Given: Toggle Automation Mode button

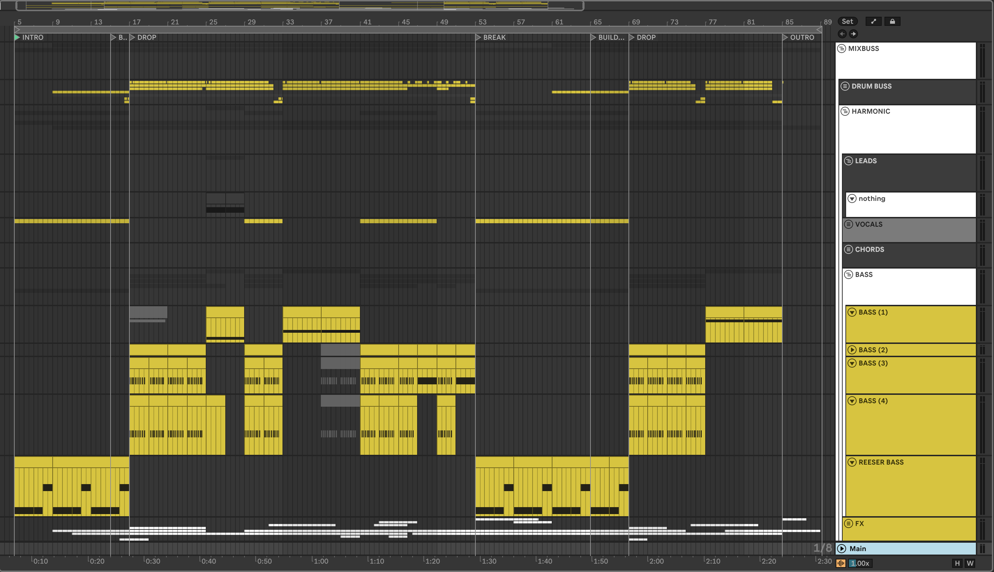Looking at the screenshot, I should point(873,22).
